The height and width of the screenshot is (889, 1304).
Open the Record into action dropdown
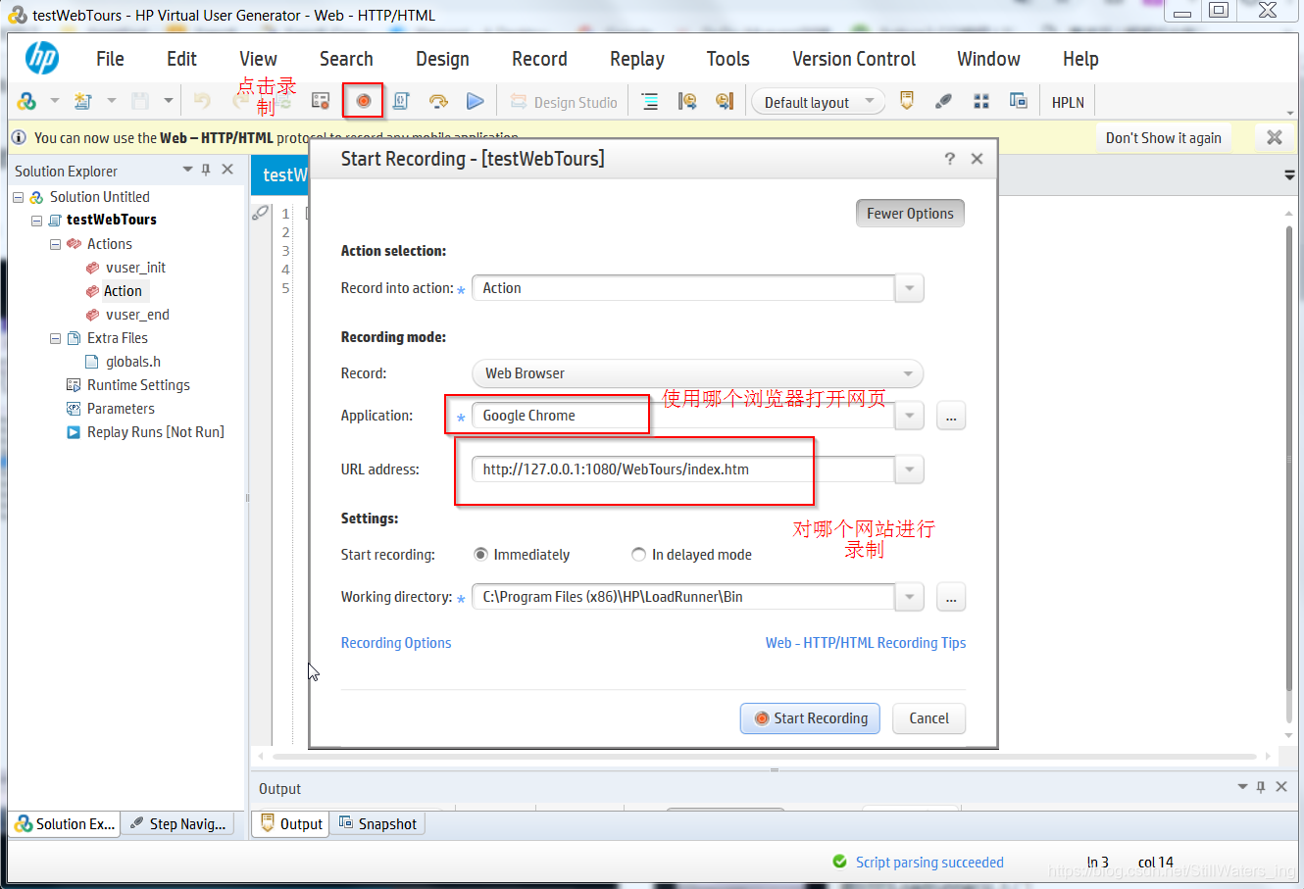tap(909, 288)
